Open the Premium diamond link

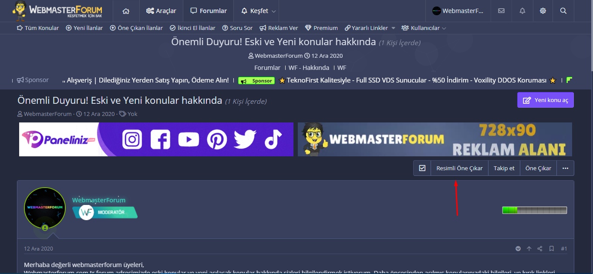pyautogui.click(x=321, y=28)
